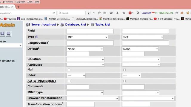Click the second Length/Values input
This screenshot has width=191, height=107.
(146, 43)
